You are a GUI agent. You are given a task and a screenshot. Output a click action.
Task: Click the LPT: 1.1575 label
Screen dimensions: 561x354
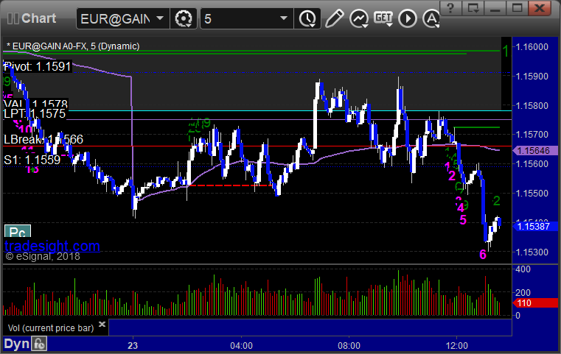(x=35, y=114)
